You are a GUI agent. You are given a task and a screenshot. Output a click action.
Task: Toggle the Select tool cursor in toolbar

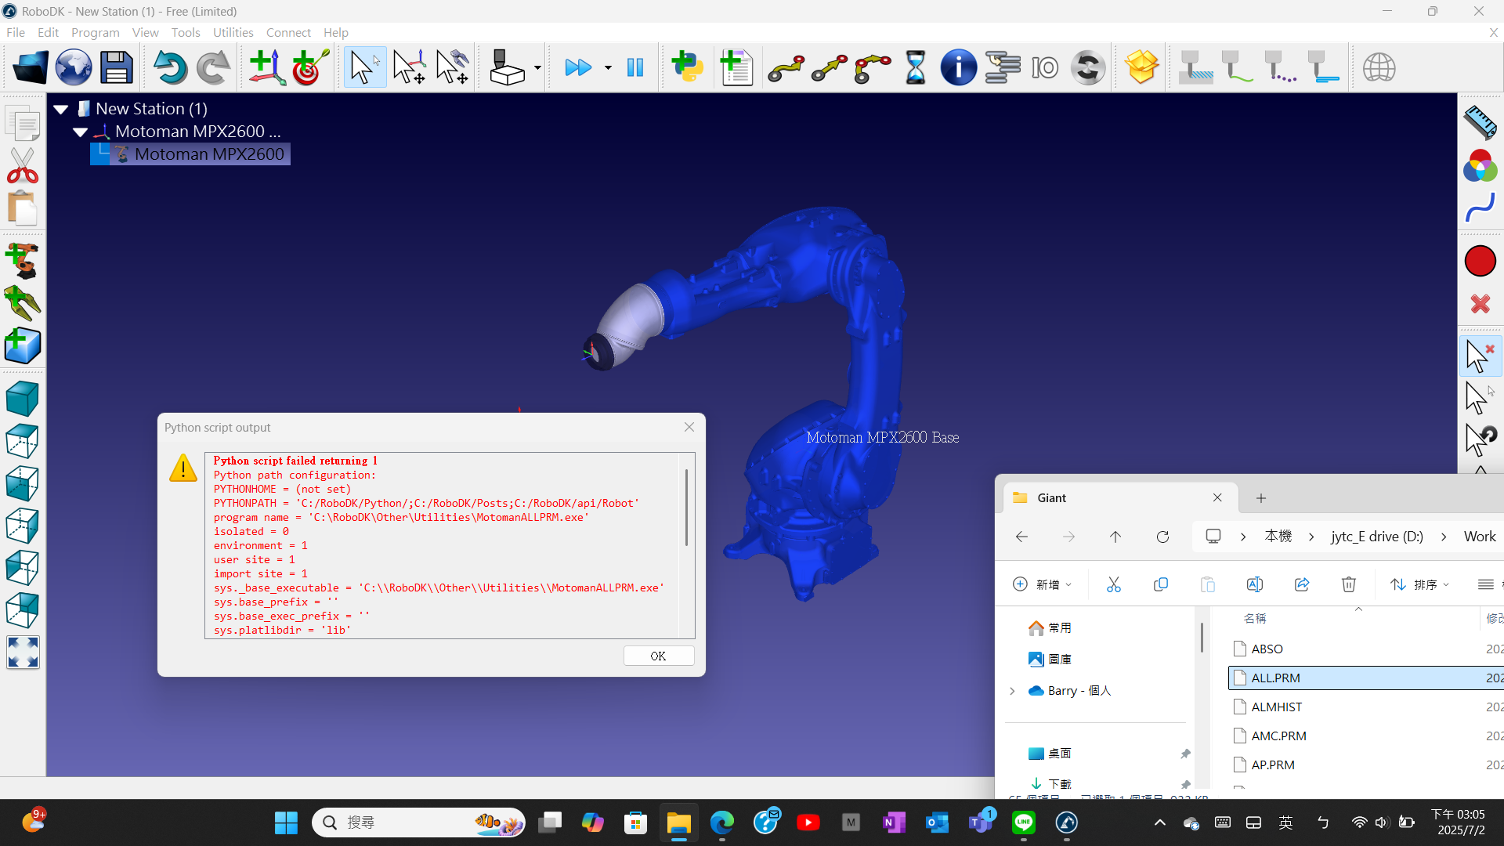pyautogui.click(x=364, y=68)
